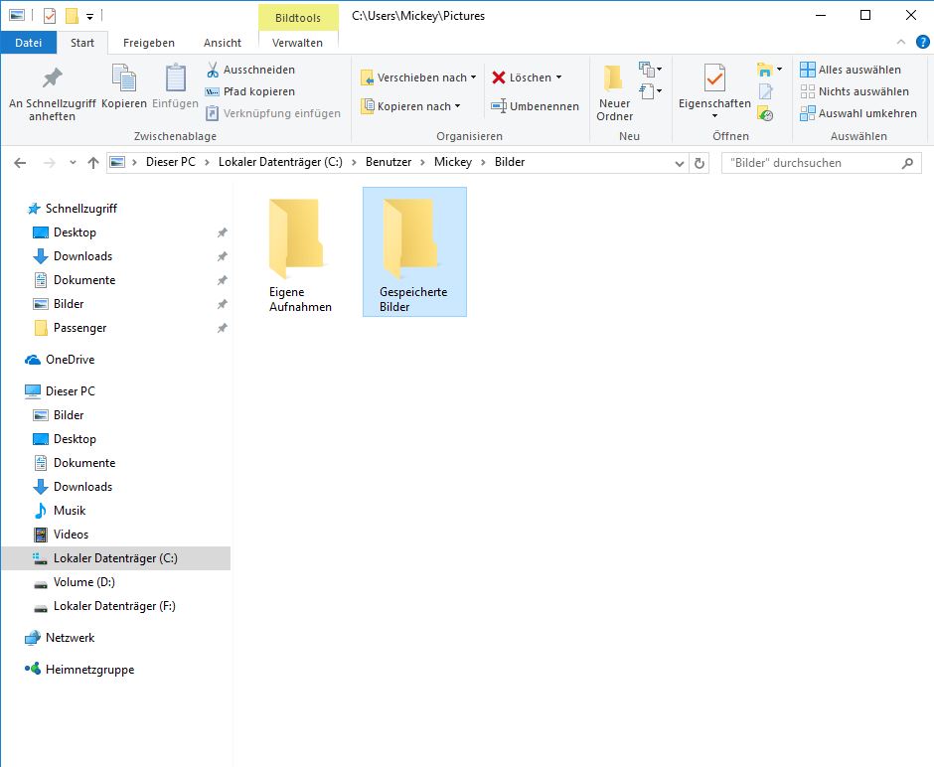
Task: Select the Gespeicherte Bilder folder
Action: (414, 252)
